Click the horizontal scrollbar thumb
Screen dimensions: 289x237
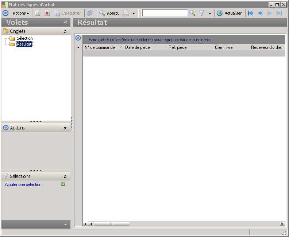click(x=112, y=224)
